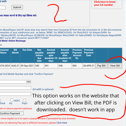The height and width of the screenshot is (126, 126).
Task: Open the Meter Online Recharge link
Action: [13, 41]
